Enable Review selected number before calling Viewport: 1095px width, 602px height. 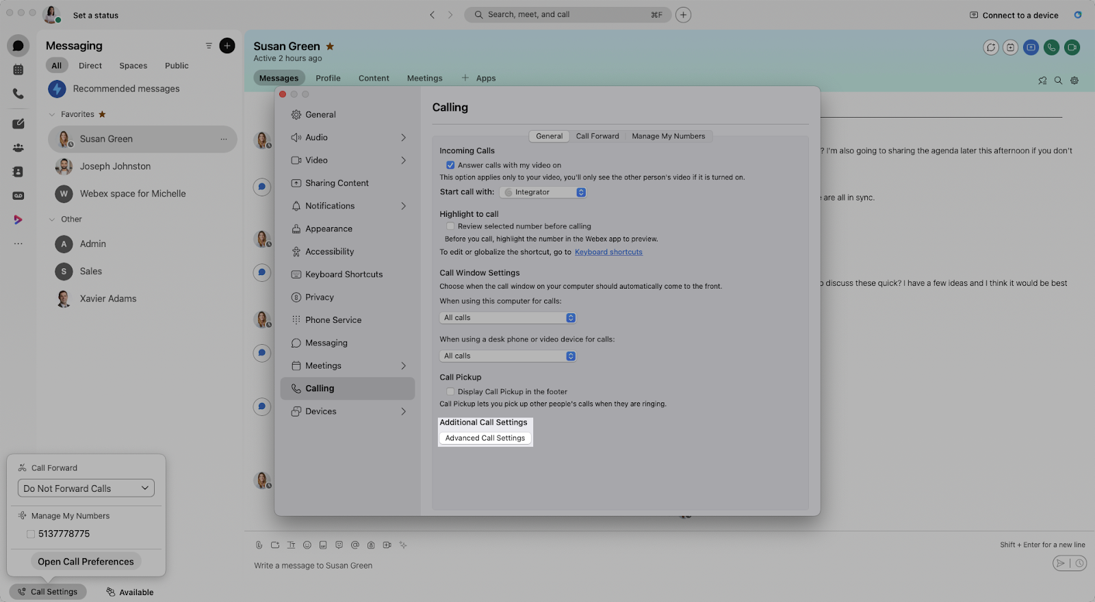[x=450, y=226]
